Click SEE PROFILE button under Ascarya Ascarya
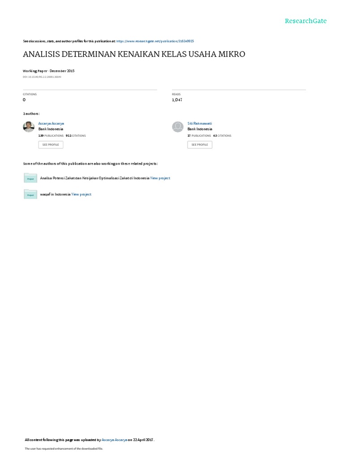 51,145
